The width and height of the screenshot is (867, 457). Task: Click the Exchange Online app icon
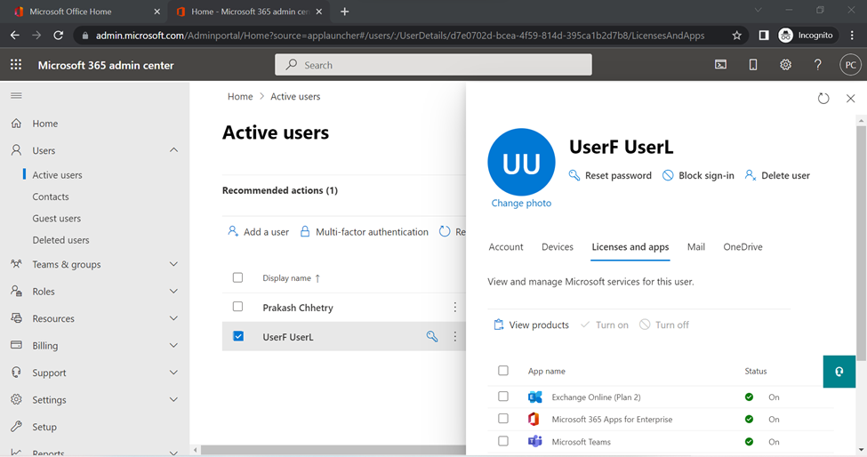[x=534, y=397]
